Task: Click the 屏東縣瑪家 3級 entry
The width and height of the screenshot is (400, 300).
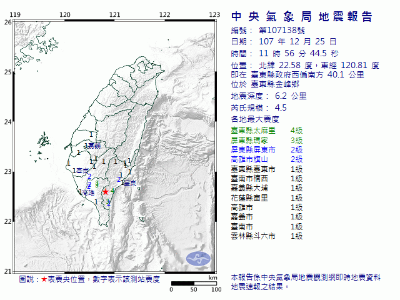Action: coord(266,140)
